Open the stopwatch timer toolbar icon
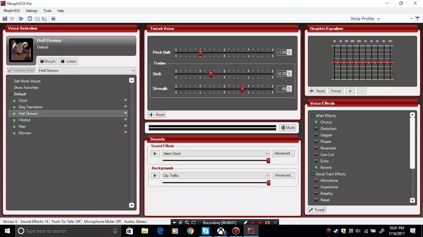This screenshot has height=237, width=423. 30,19
